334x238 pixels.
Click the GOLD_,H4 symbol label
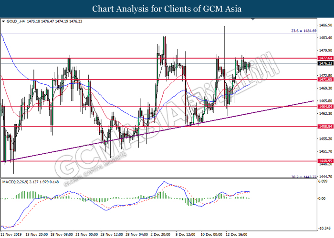15,21
